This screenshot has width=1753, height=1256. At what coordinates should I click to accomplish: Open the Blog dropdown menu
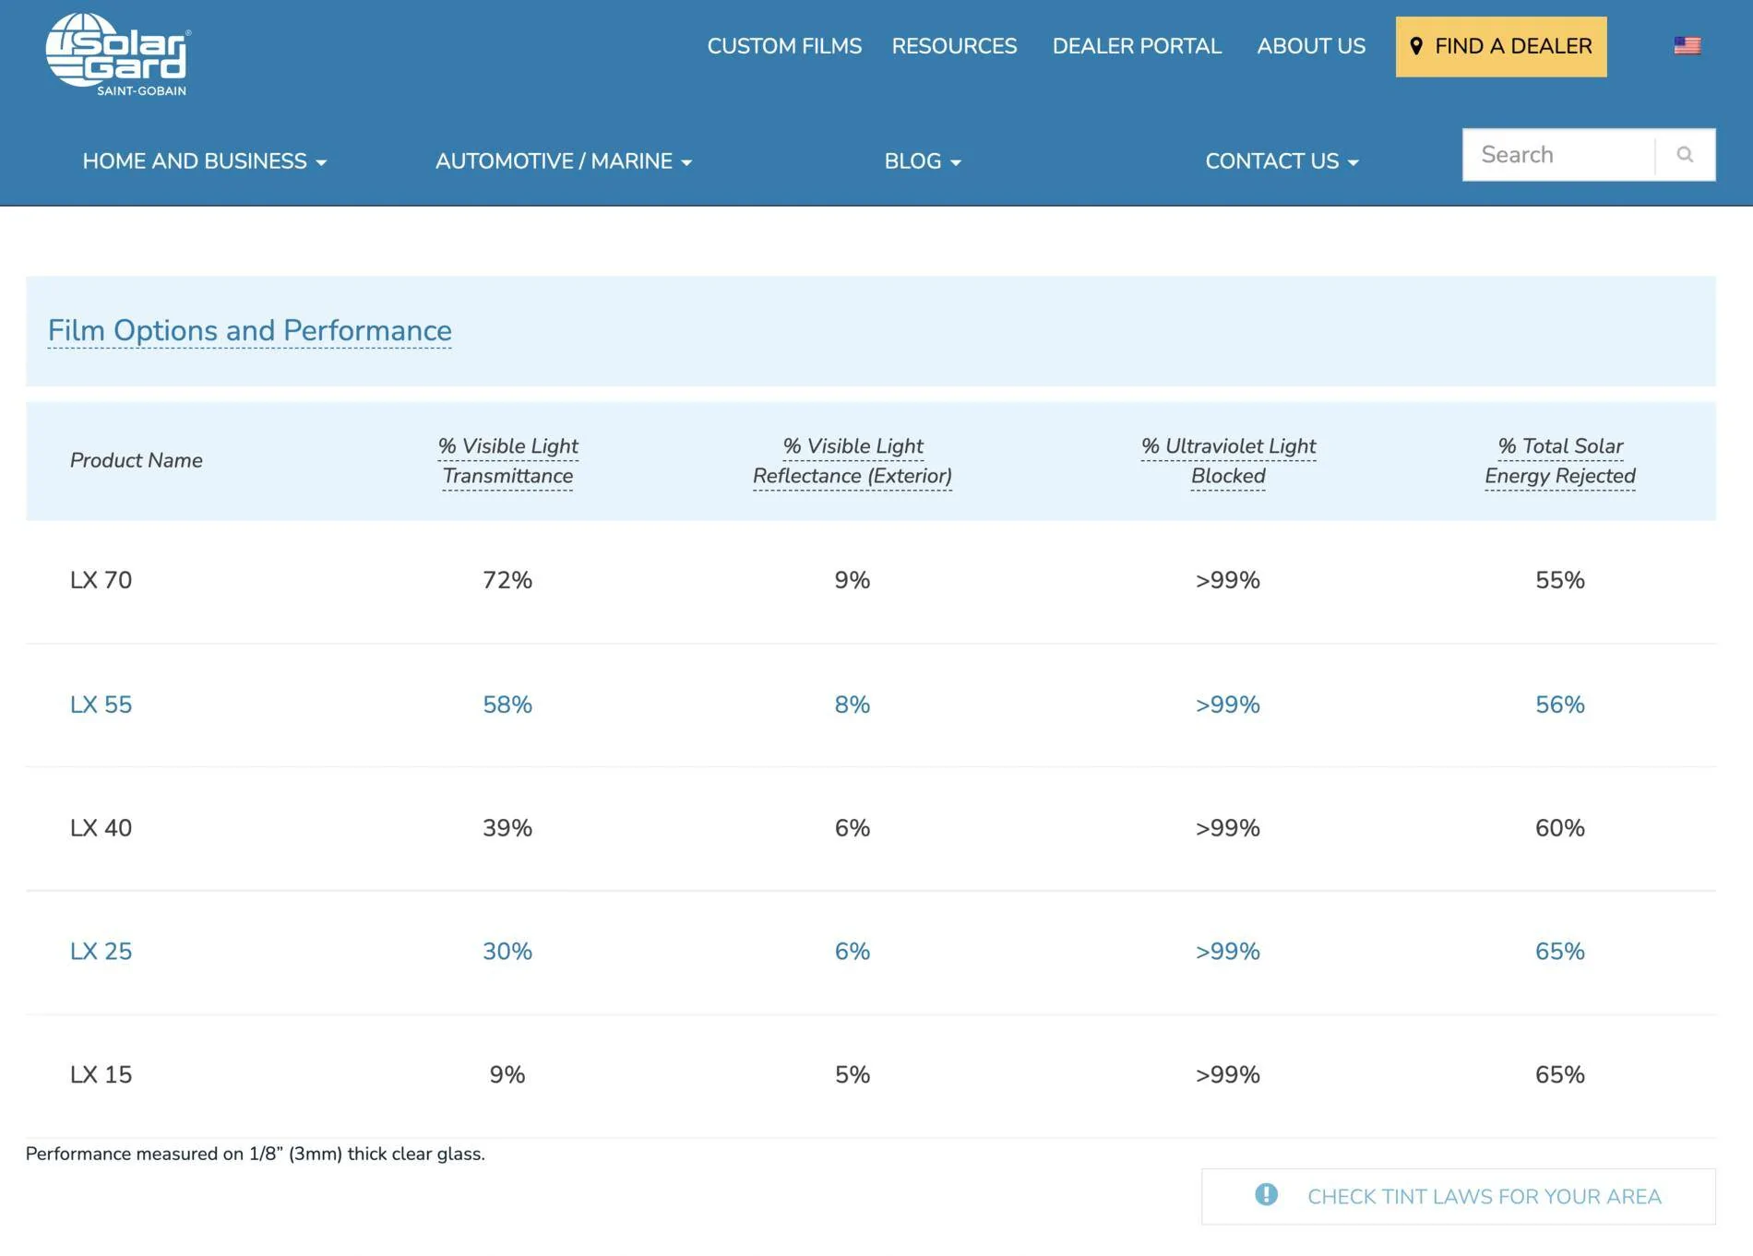click(923, 161)
